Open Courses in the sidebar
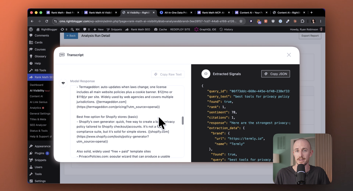The height and width of the screenshot is (191, 353). pos(41,49)
